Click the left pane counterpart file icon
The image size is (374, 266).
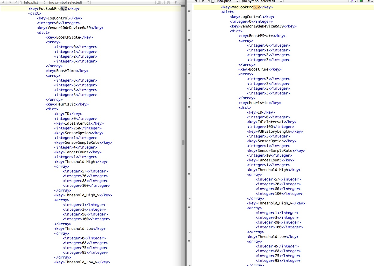168,2
